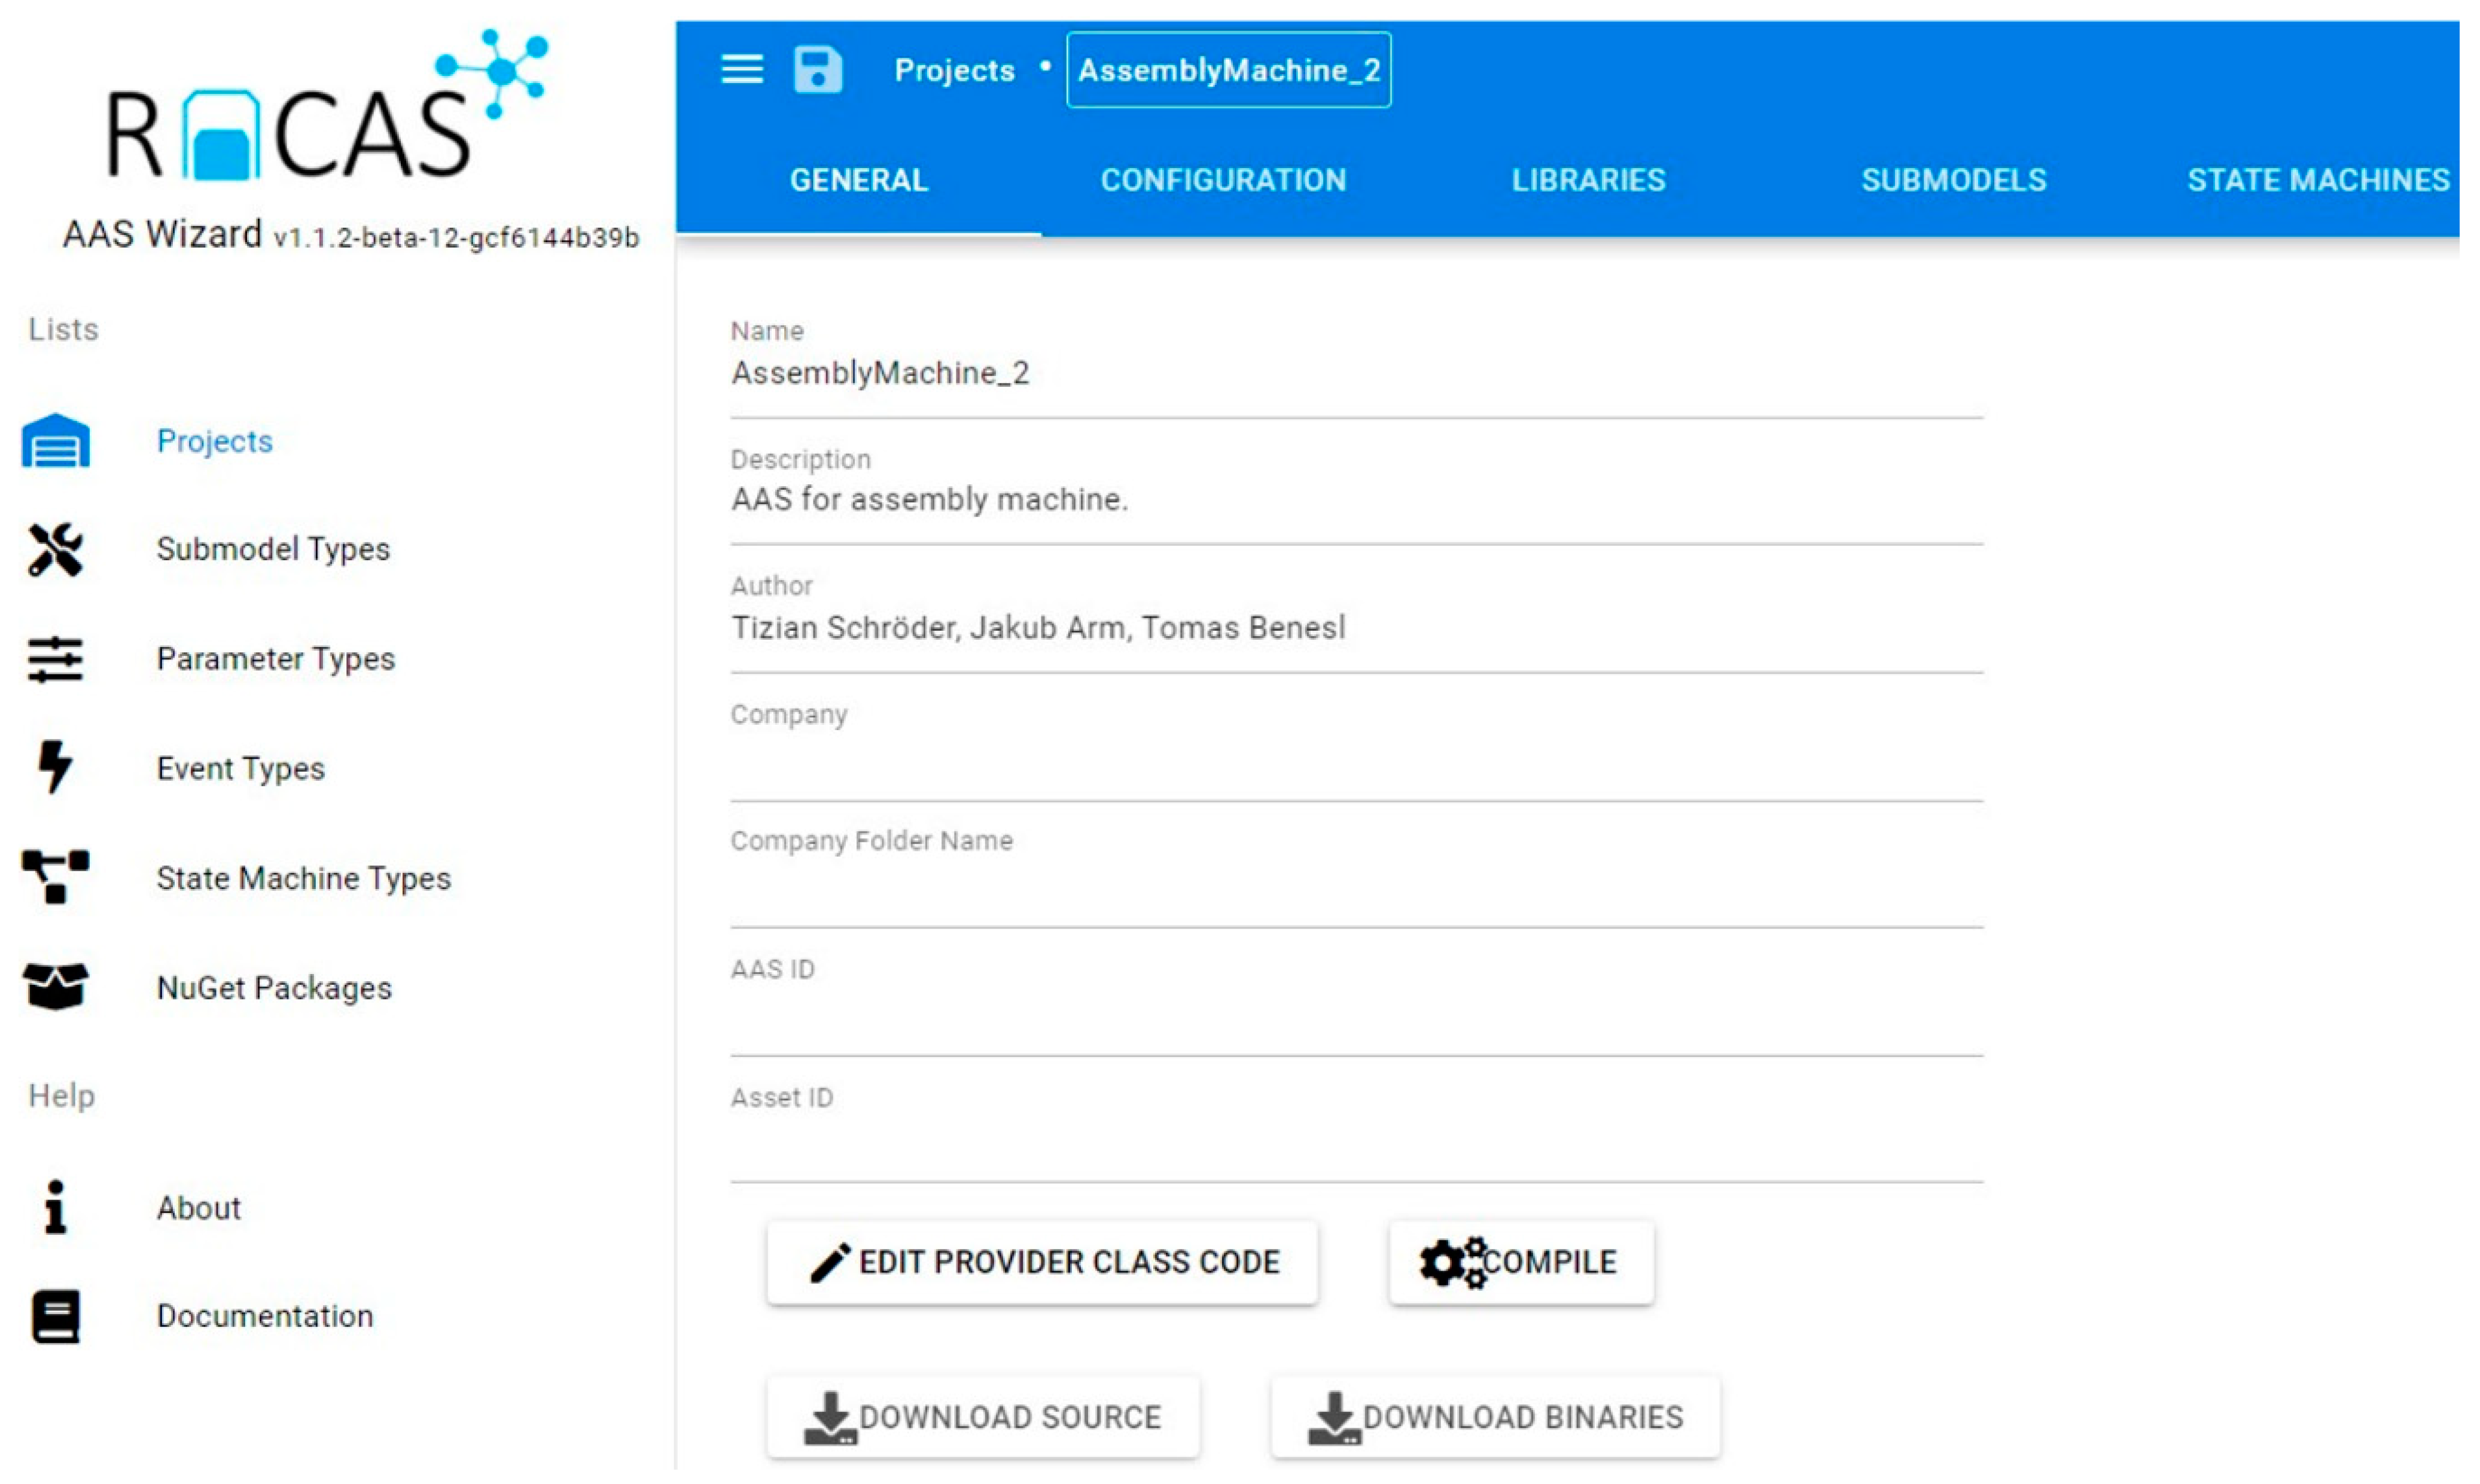Select the State Machines tab
The width and height of the screenshot is (2480, 1484).
coord(2317,180)
